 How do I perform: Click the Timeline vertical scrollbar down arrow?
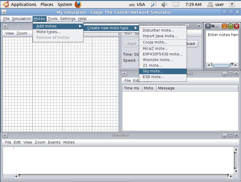tap(236, 171)
